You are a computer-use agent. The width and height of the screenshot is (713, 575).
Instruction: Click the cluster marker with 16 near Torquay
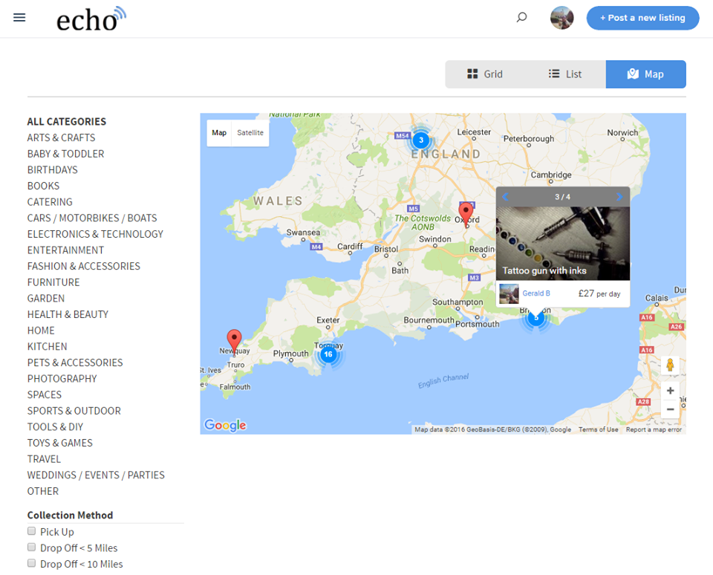[x=328, y=354]
